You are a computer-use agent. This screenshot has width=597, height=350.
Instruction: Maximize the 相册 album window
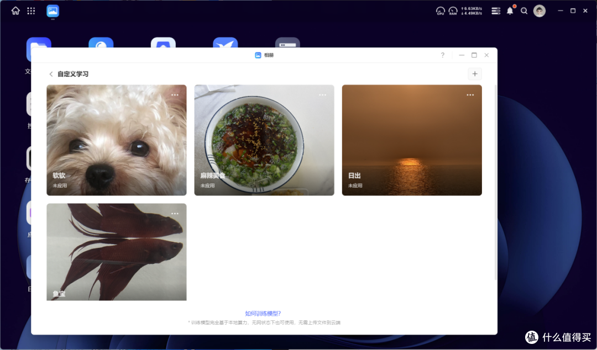[x=474, y=55]
